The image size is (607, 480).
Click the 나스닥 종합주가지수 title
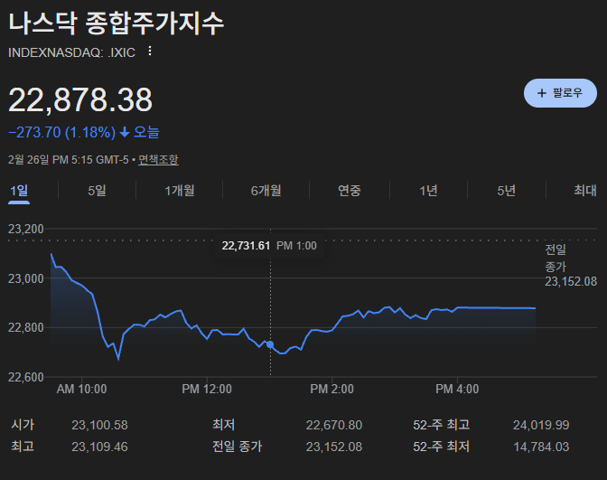pos(116,23)
